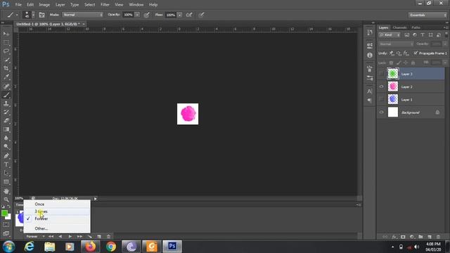Image resolution: width=450 pixels, height=253 pixels.
Task: Select the Path Selection tool
Action: (6, 174)
